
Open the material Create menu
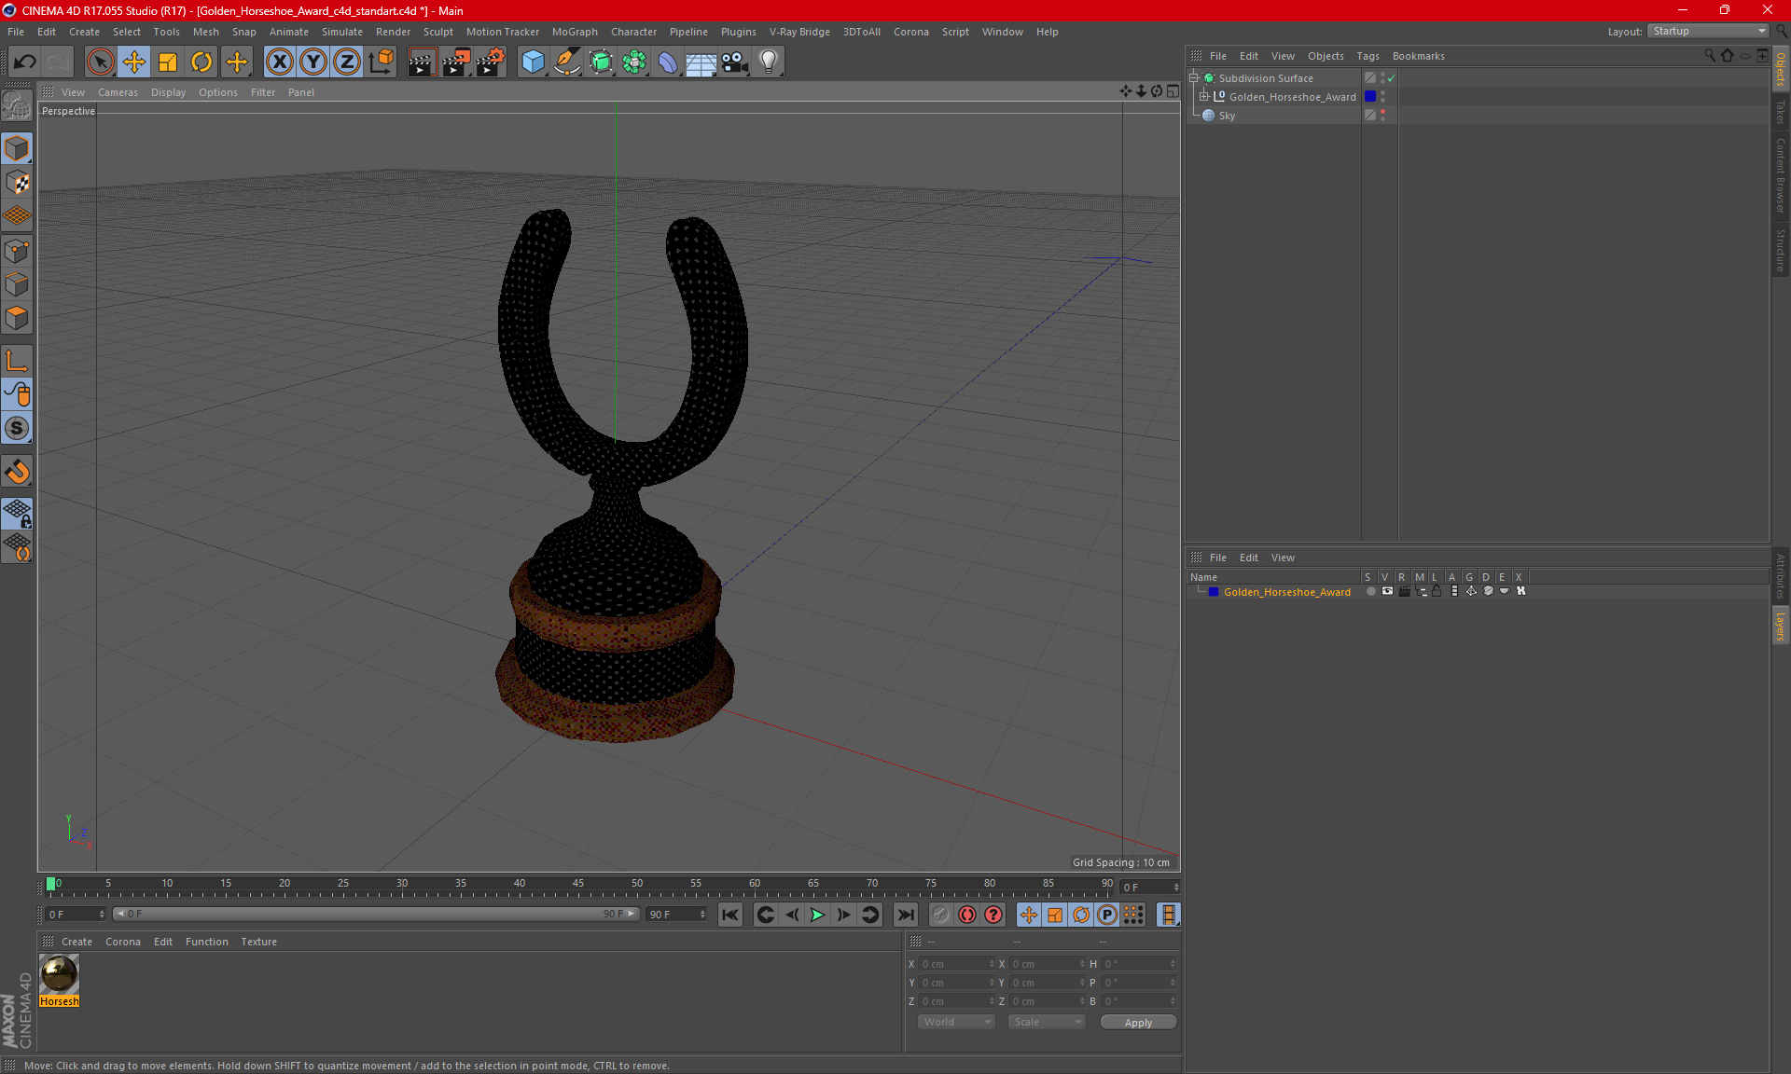[76, 942]
